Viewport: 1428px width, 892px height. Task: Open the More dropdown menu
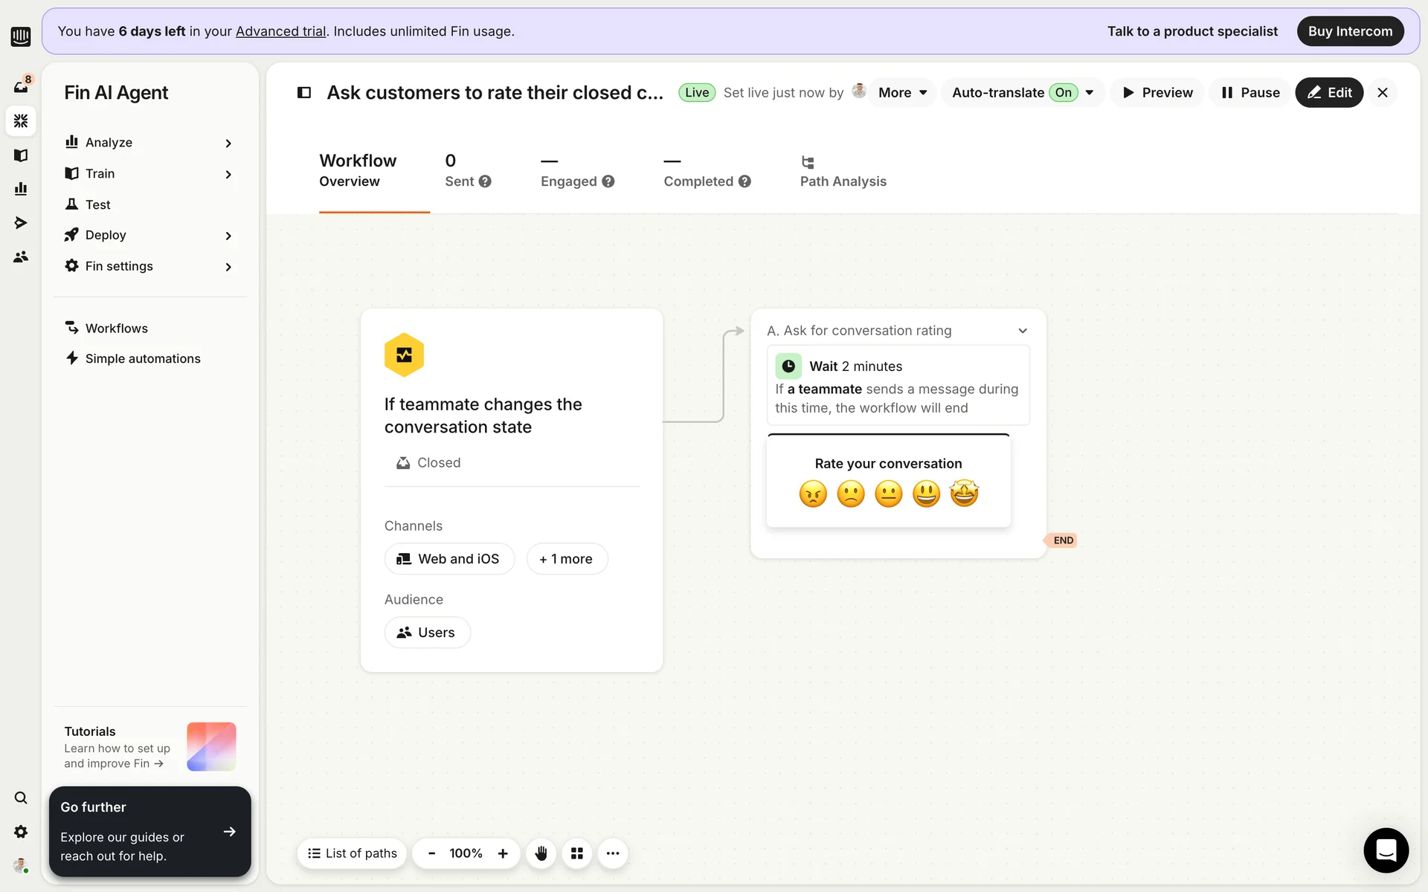click(902, 92)
